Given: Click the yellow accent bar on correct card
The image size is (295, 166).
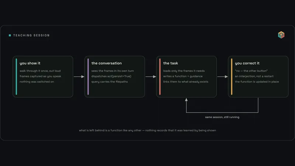Looking at the screenshot, I should click(x=232, y=77).
